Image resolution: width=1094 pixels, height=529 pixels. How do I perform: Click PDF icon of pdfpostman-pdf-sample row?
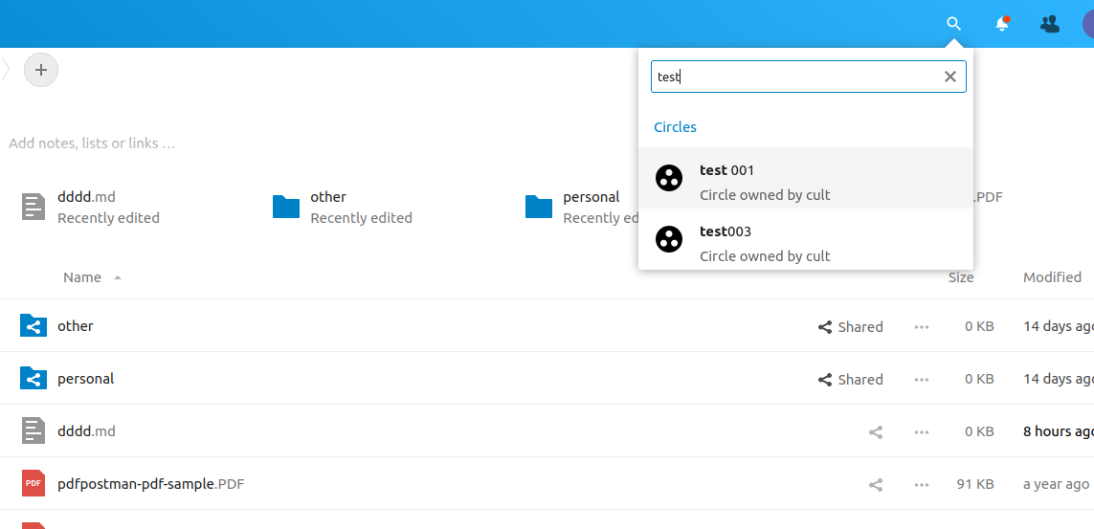click(x=33, y=483)
